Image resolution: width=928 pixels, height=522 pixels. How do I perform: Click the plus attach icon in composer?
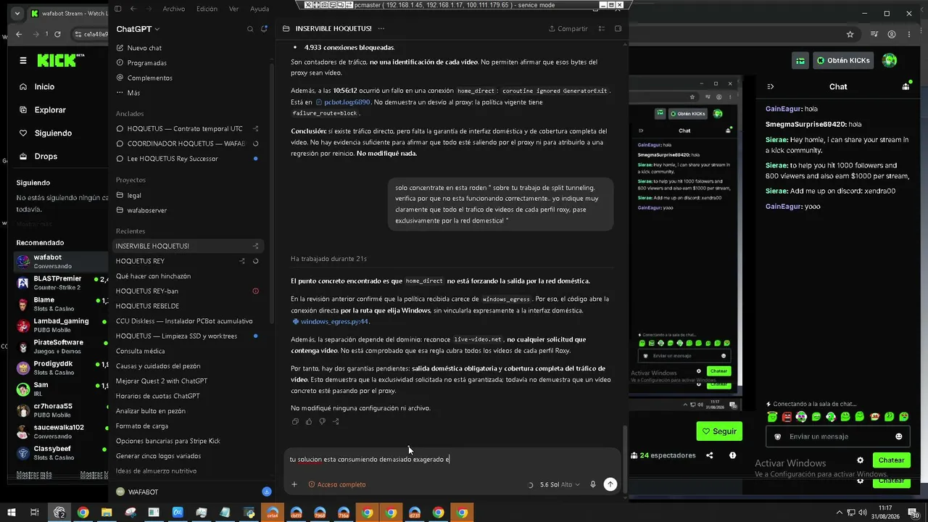point(294,484)
